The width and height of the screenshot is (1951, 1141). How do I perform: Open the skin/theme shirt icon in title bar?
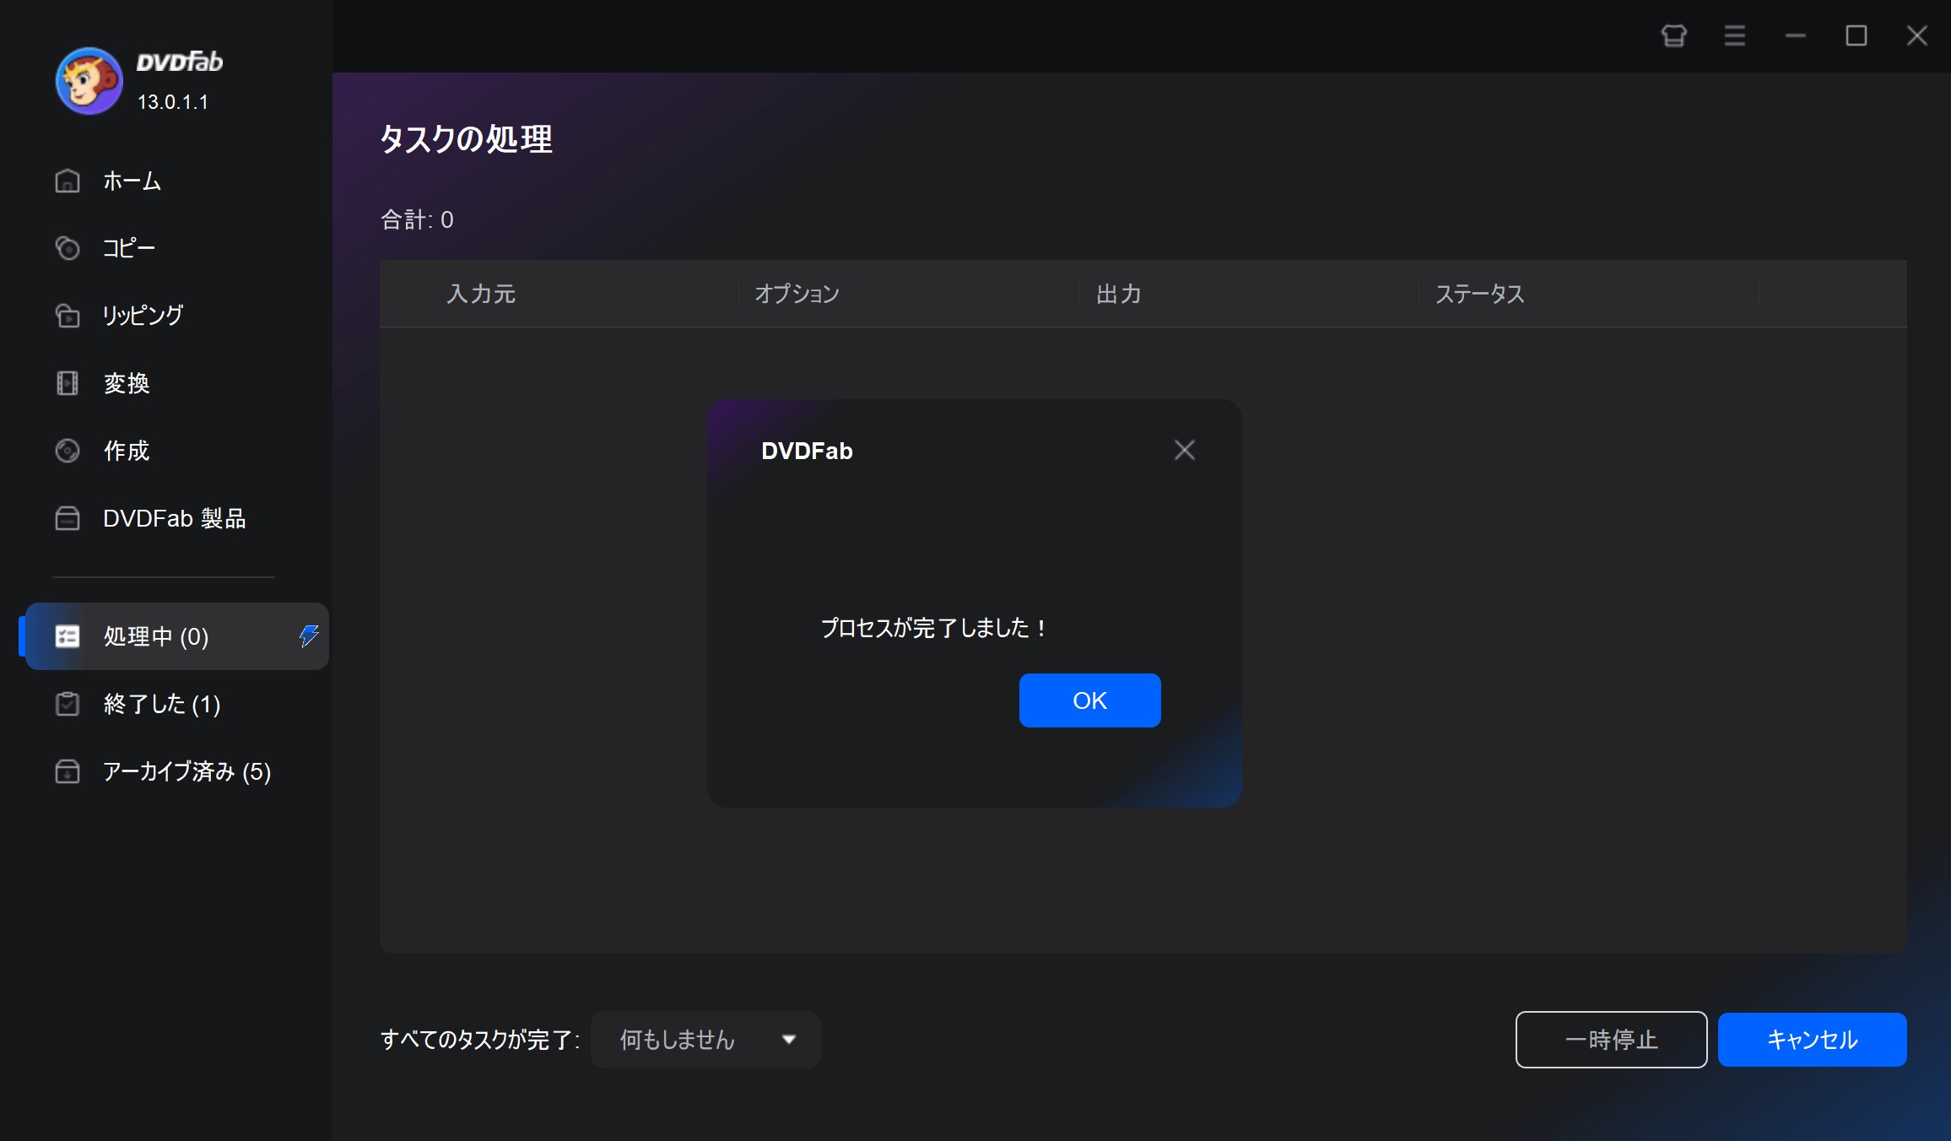click(x=1674, y=35)
